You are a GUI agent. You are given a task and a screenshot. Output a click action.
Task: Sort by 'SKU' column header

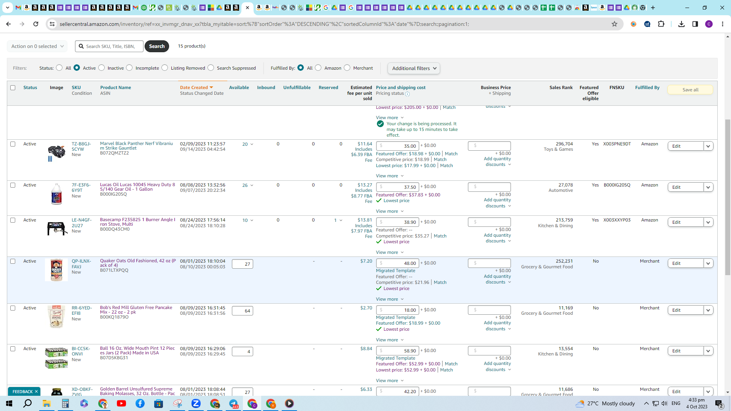point(76,88)
